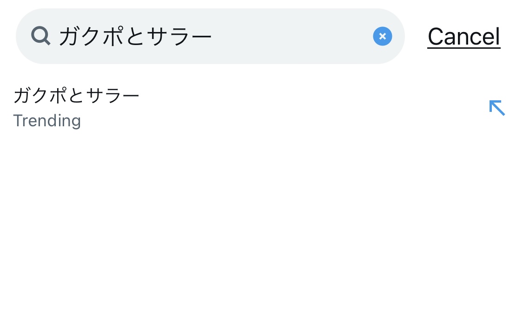Cancel the search

click(463, 36)
